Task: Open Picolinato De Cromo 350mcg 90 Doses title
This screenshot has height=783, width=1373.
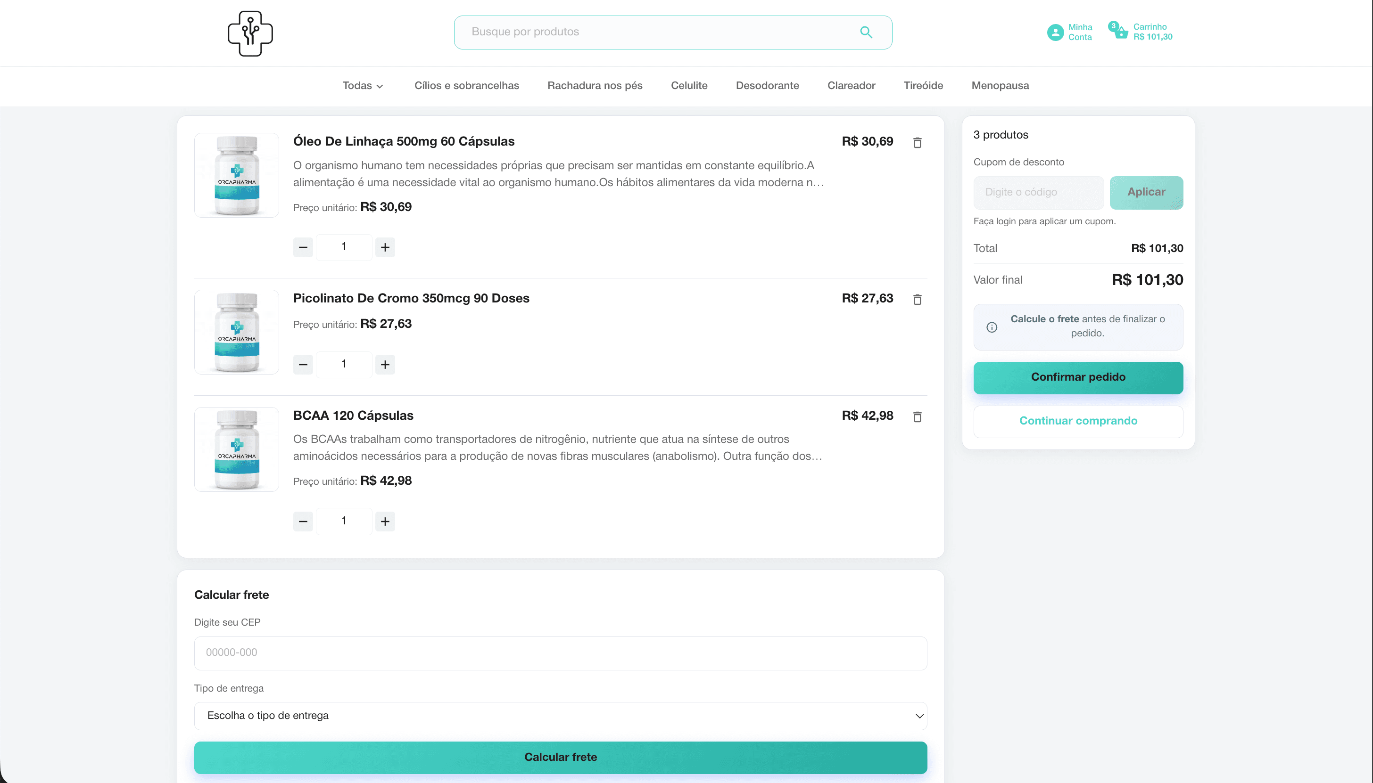Action: [411, 299]
